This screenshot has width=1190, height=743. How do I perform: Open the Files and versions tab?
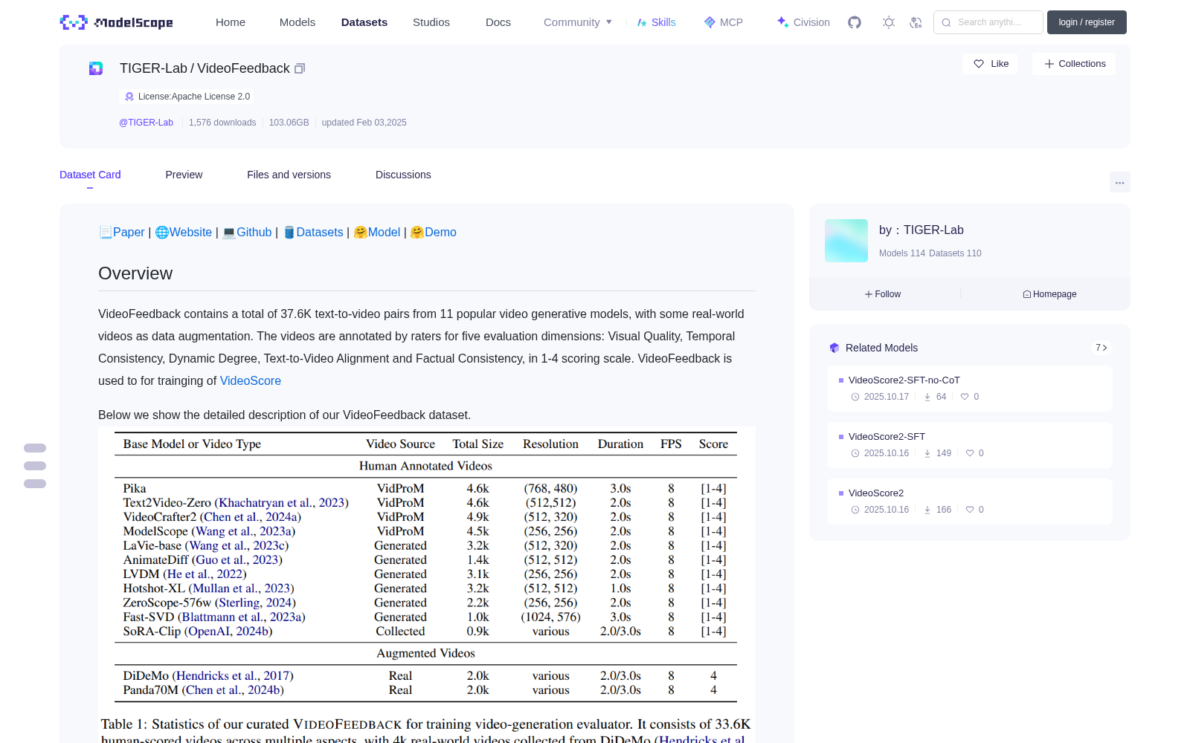289,175
